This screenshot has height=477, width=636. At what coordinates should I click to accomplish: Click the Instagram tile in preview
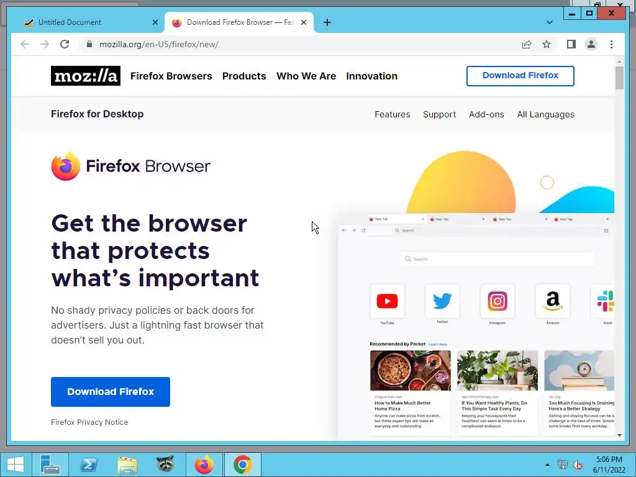(x=497, y=301)
